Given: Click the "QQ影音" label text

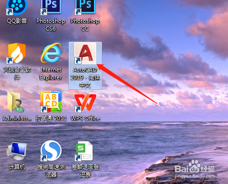Looking at the screenshot, I should click(17, 21).
